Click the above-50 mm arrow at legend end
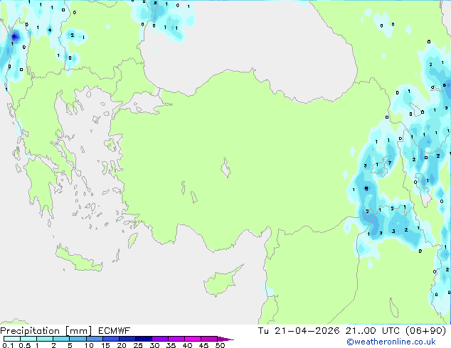 [x=225, y=339]
